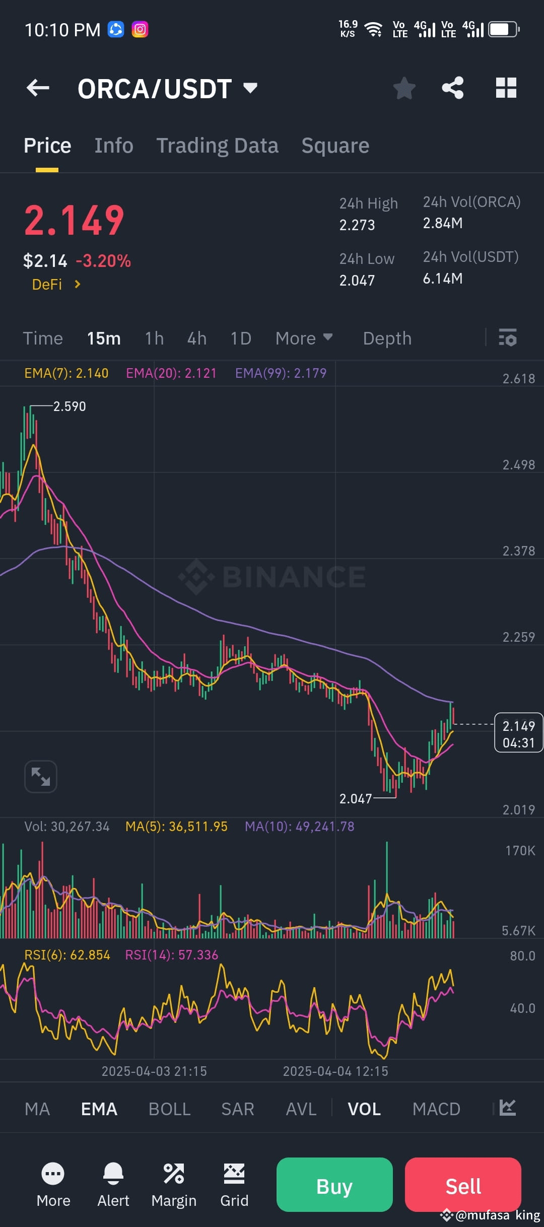Toggle the VOL sub-indicator

coord(364,1109)
